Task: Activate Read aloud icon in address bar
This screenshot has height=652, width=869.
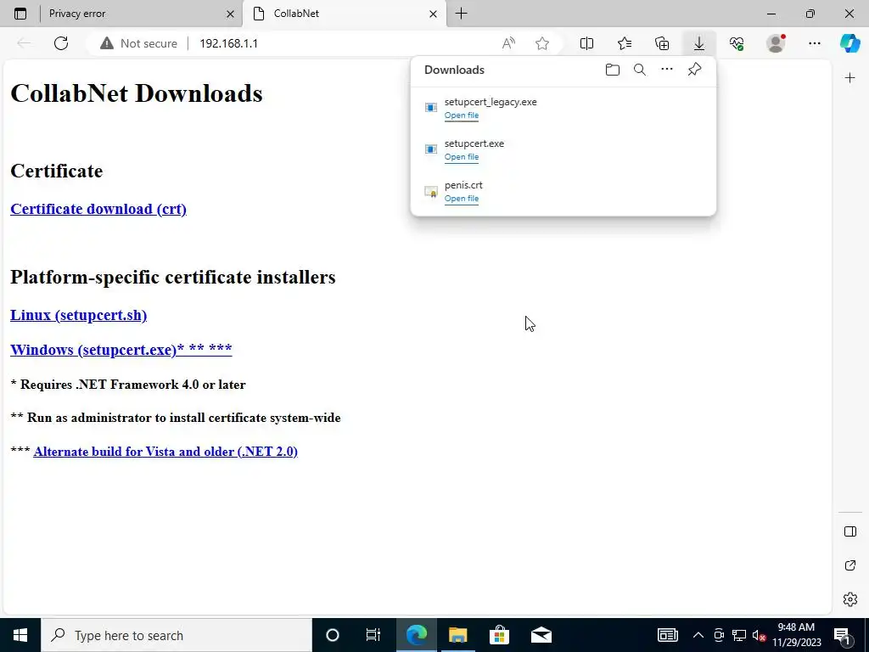Action: 508,43
